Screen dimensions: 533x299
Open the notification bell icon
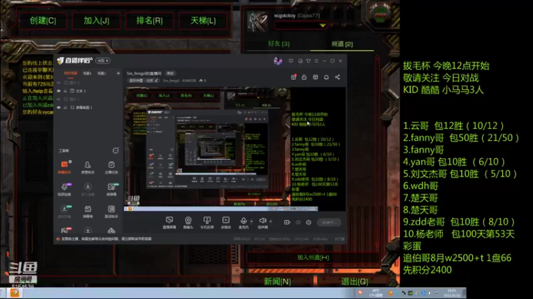click(x=326, y=77)
